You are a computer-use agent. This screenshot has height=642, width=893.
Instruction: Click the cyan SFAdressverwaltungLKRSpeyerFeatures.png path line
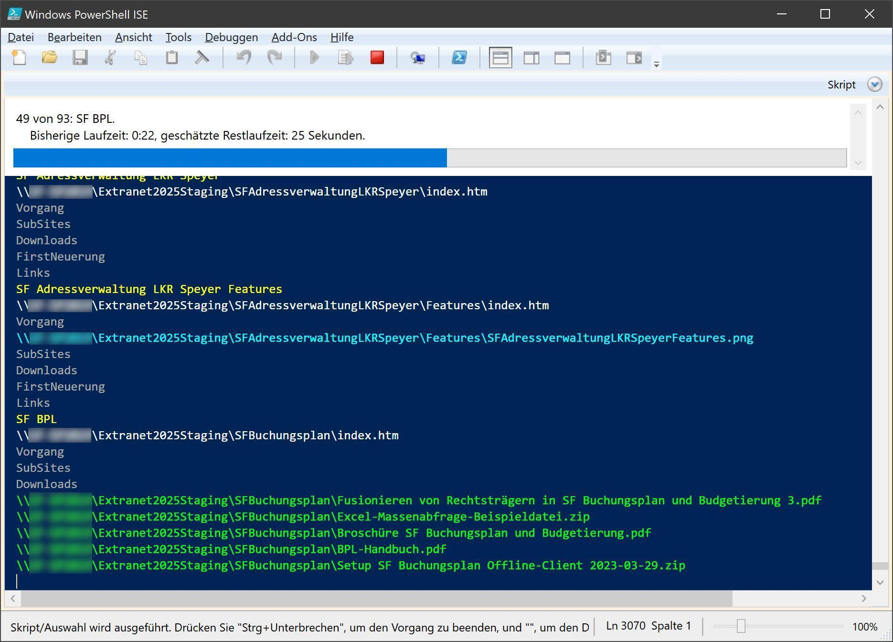385,338
